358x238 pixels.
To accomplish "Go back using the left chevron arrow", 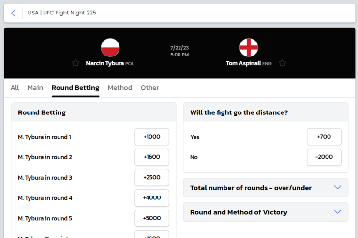I will [13, 13].
